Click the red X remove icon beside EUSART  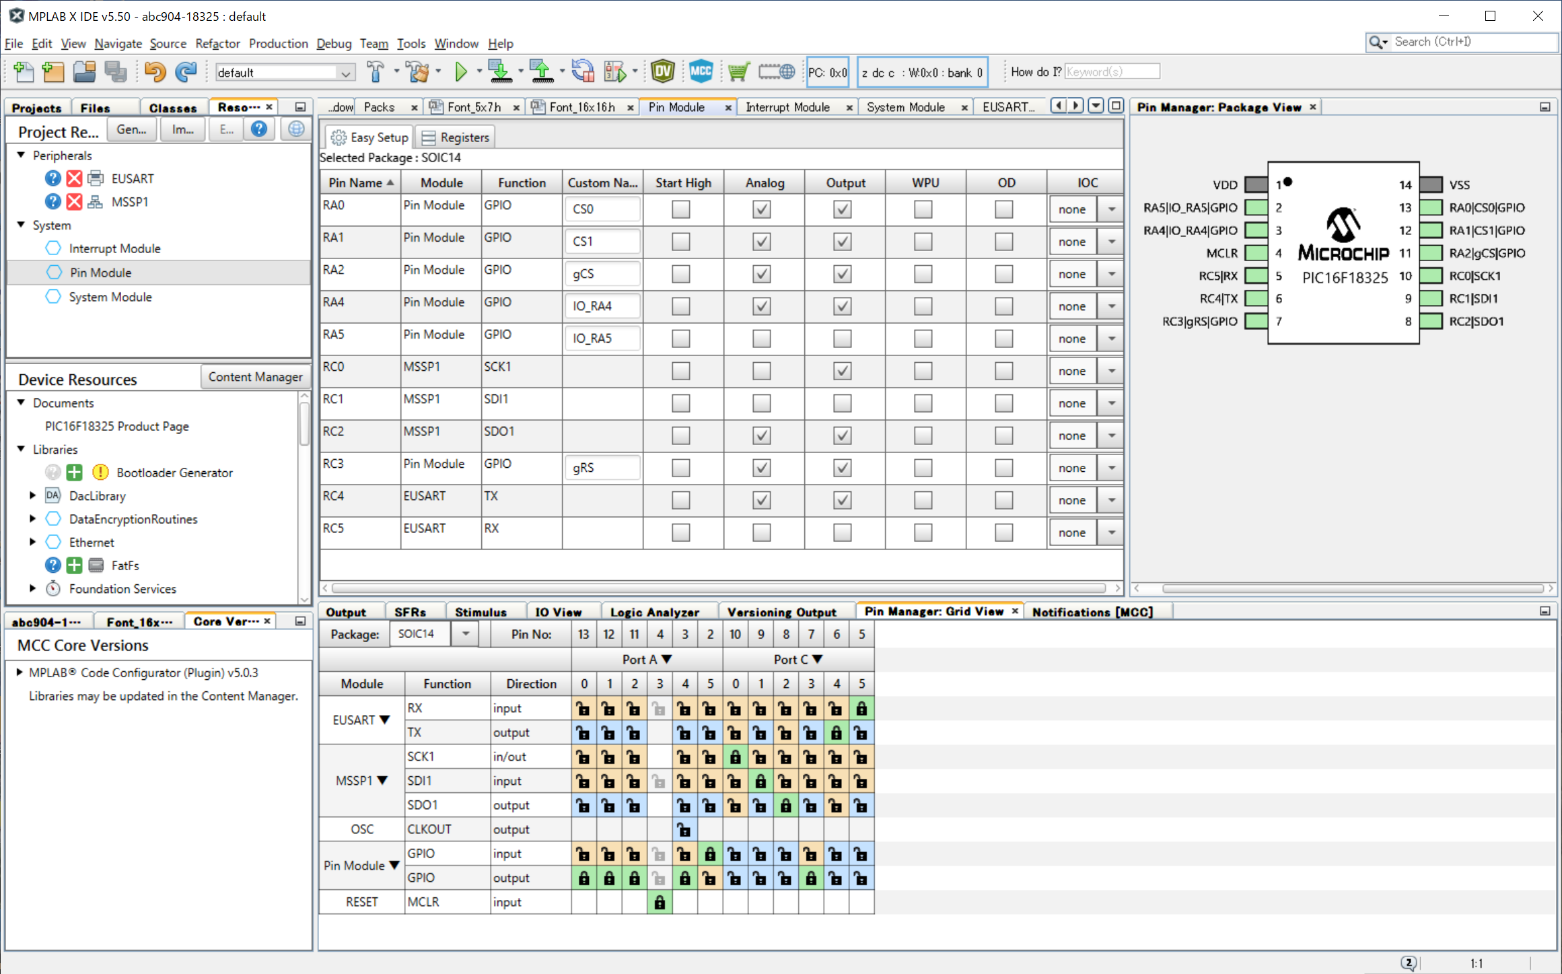click(74, 178)
